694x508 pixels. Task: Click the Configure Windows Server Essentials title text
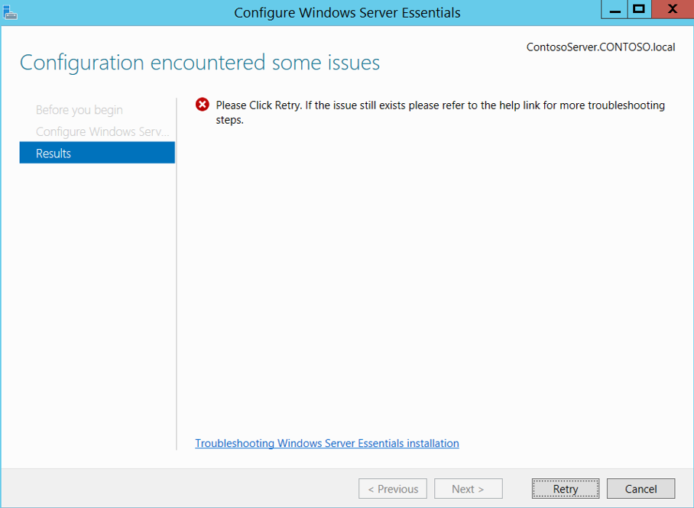(347, 13)
